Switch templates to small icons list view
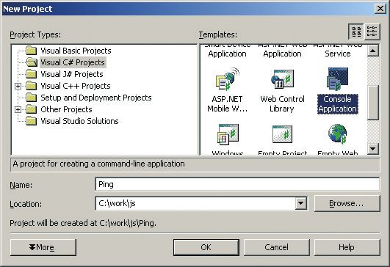This screenshot has width=390, height=267. coord(372,32)
